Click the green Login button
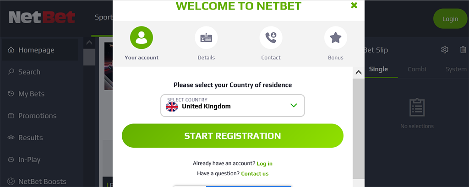This screenshot has width=469, height=187. [450, 19]
